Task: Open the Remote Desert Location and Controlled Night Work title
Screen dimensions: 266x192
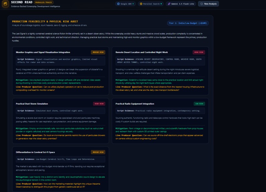Action: pos(142,52)
